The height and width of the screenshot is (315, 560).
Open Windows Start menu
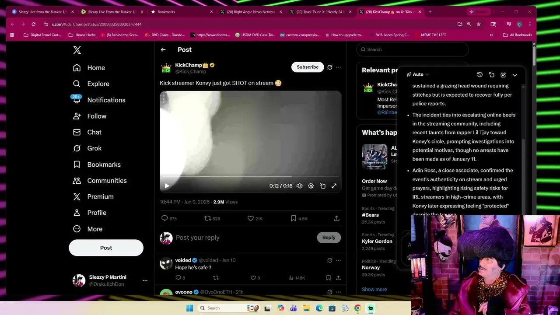point(189,308)
